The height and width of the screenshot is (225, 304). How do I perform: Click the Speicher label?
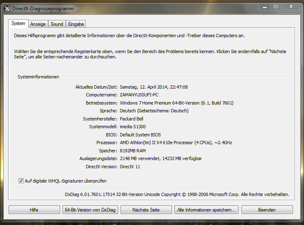(108, 151)
